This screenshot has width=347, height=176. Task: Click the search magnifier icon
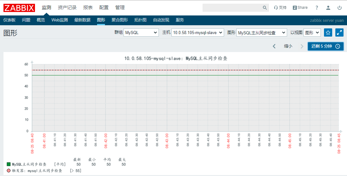(x=265, y=8)
